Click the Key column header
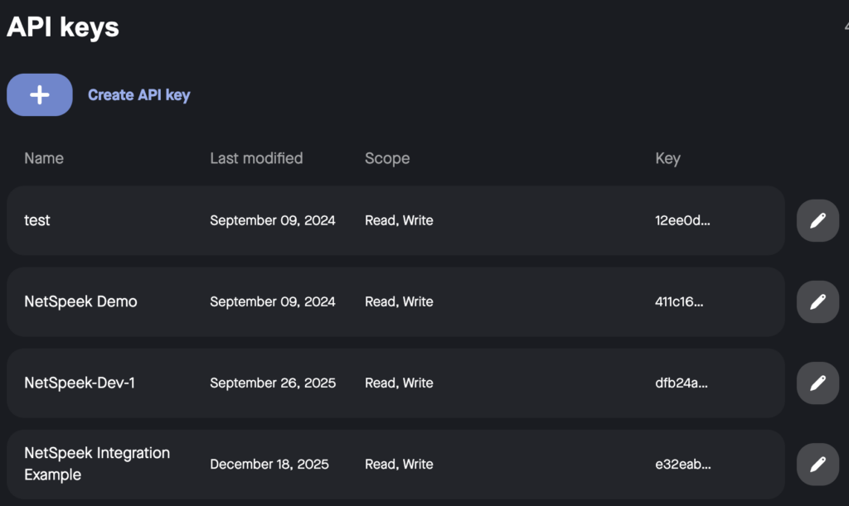Viewport: 849px width, 506px height. point(667,158)
